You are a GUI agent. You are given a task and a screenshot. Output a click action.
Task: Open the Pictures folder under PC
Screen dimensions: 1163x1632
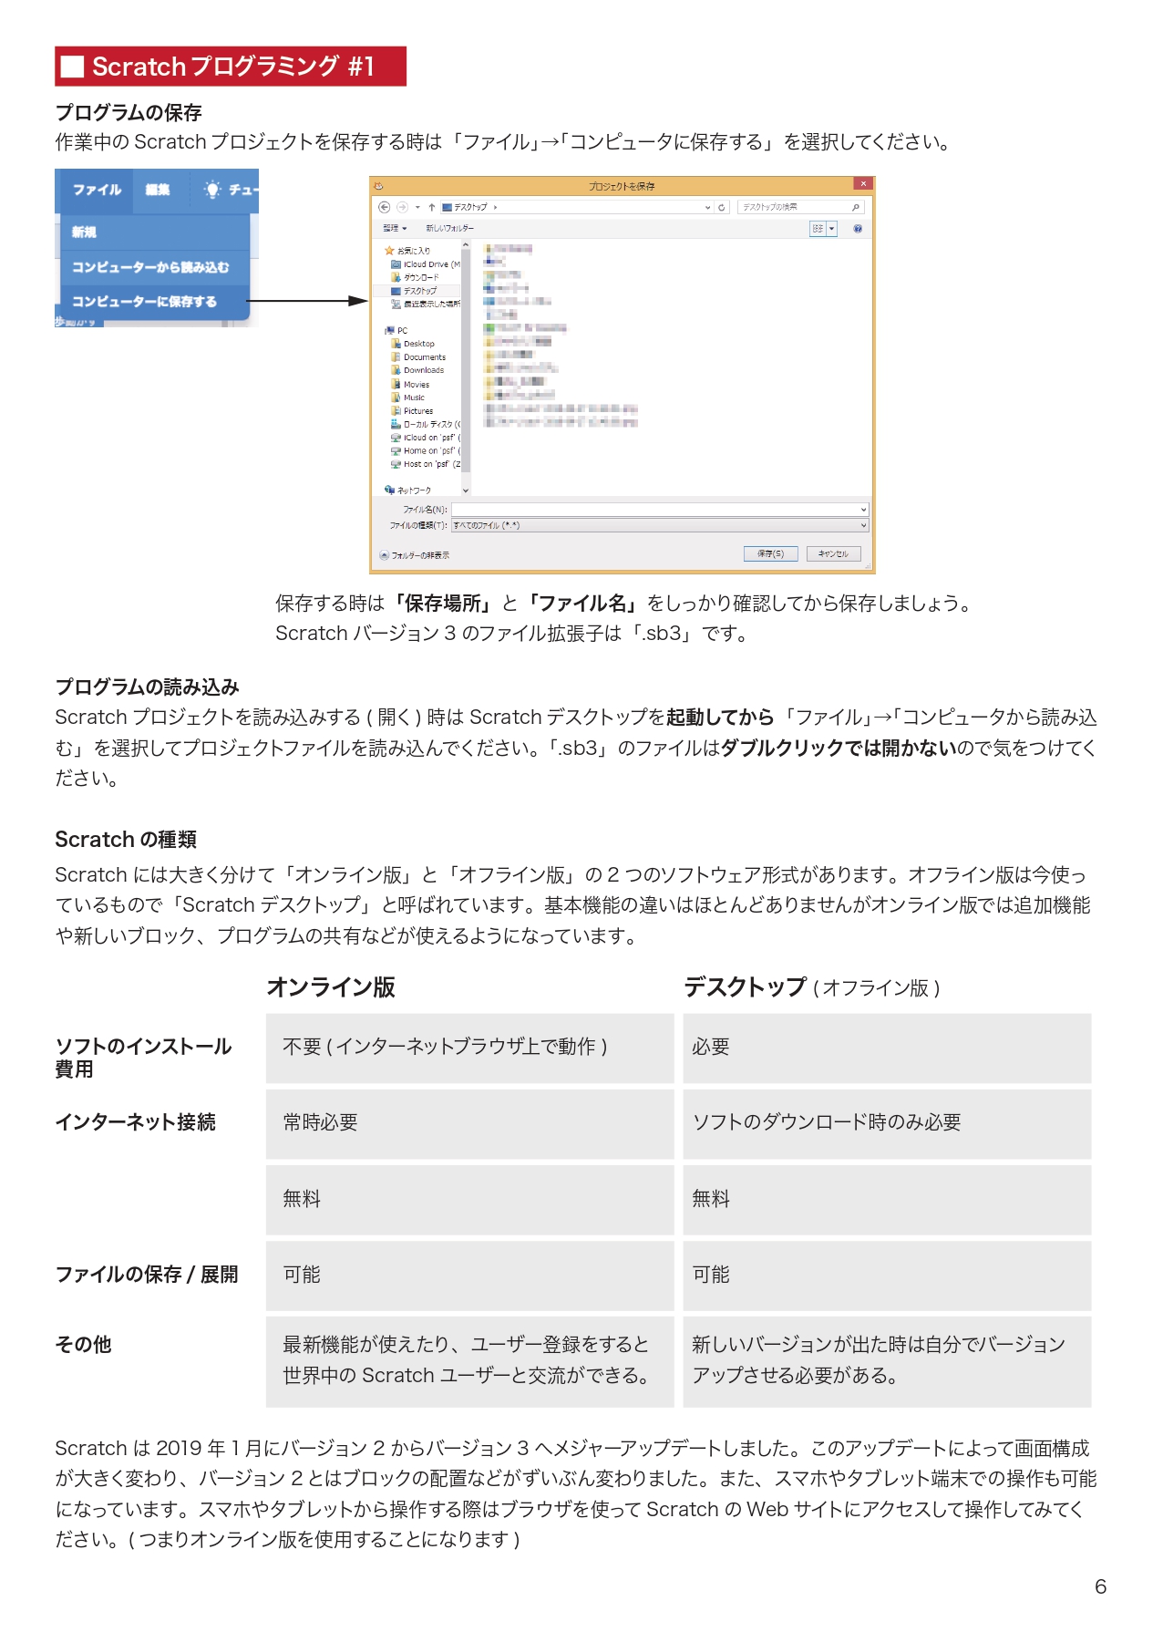(412, 411)
